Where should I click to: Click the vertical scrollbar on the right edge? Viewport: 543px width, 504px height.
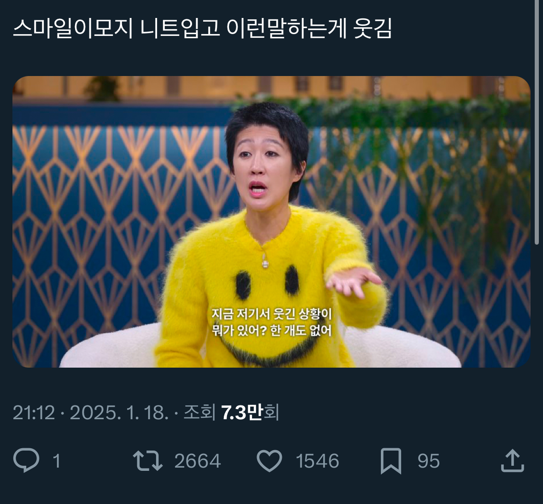(537, 122)
